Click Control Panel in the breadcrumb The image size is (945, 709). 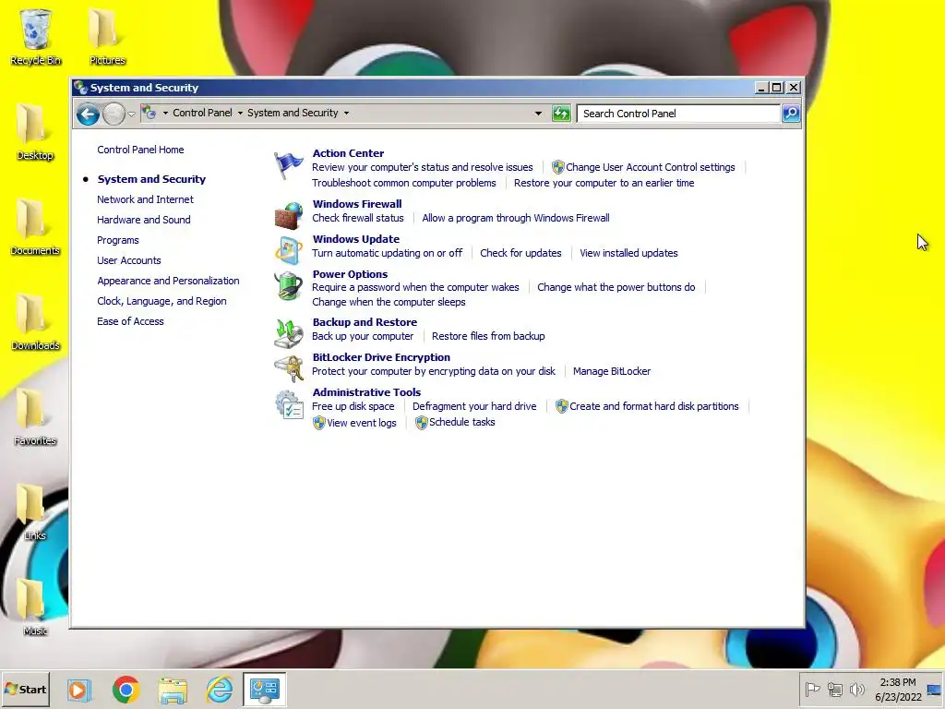click(202, 113)
